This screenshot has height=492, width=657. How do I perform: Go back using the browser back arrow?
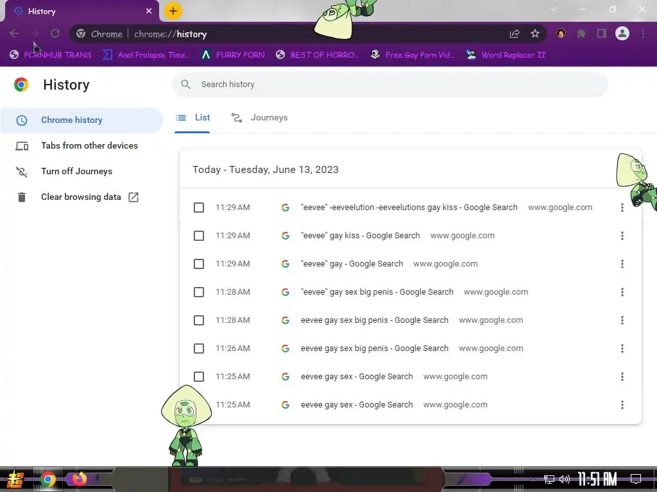coord(14,34)
